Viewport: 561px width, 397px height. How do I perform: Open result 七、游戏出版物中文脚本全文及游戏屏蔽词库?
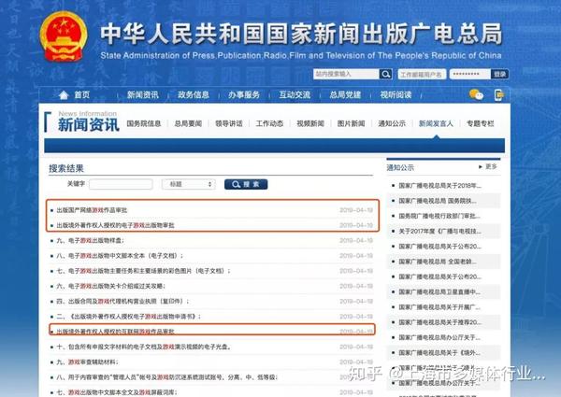click(x=117, y=392)
